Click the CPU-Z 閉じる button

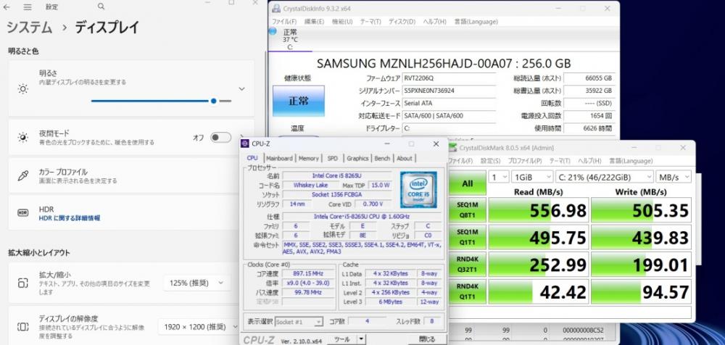tap(427, 339)
